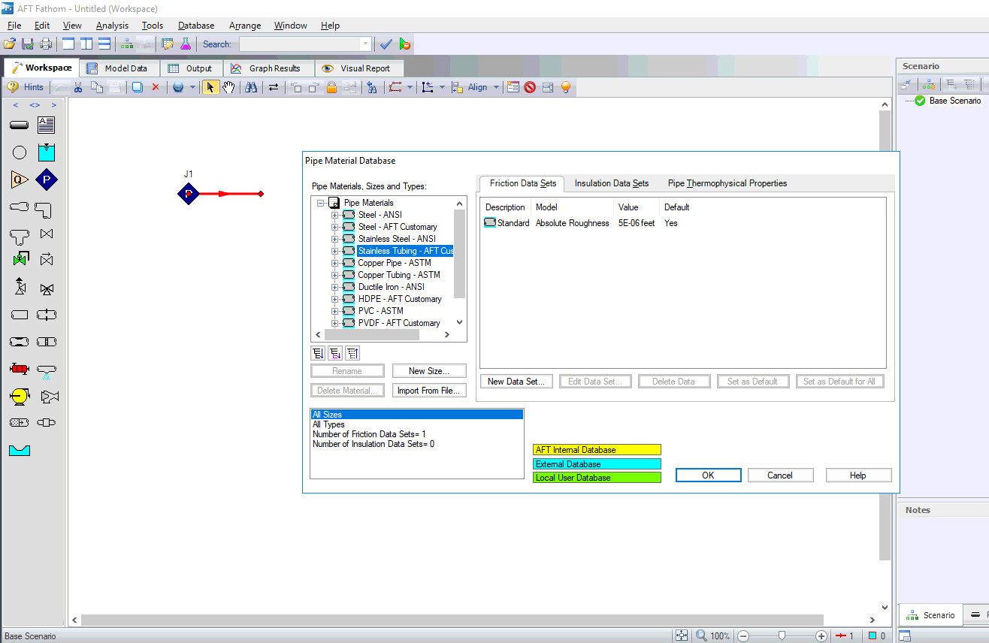The image size is (989, 643).
Task: Open the Pipe Thermophysical Properties tab
Action: pos(727,183)
